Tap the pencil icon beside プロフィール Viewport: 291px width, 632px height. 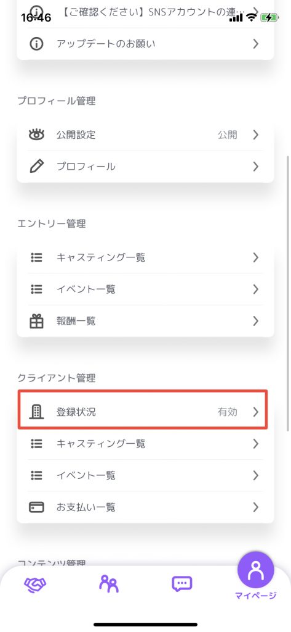pos(36,166)
